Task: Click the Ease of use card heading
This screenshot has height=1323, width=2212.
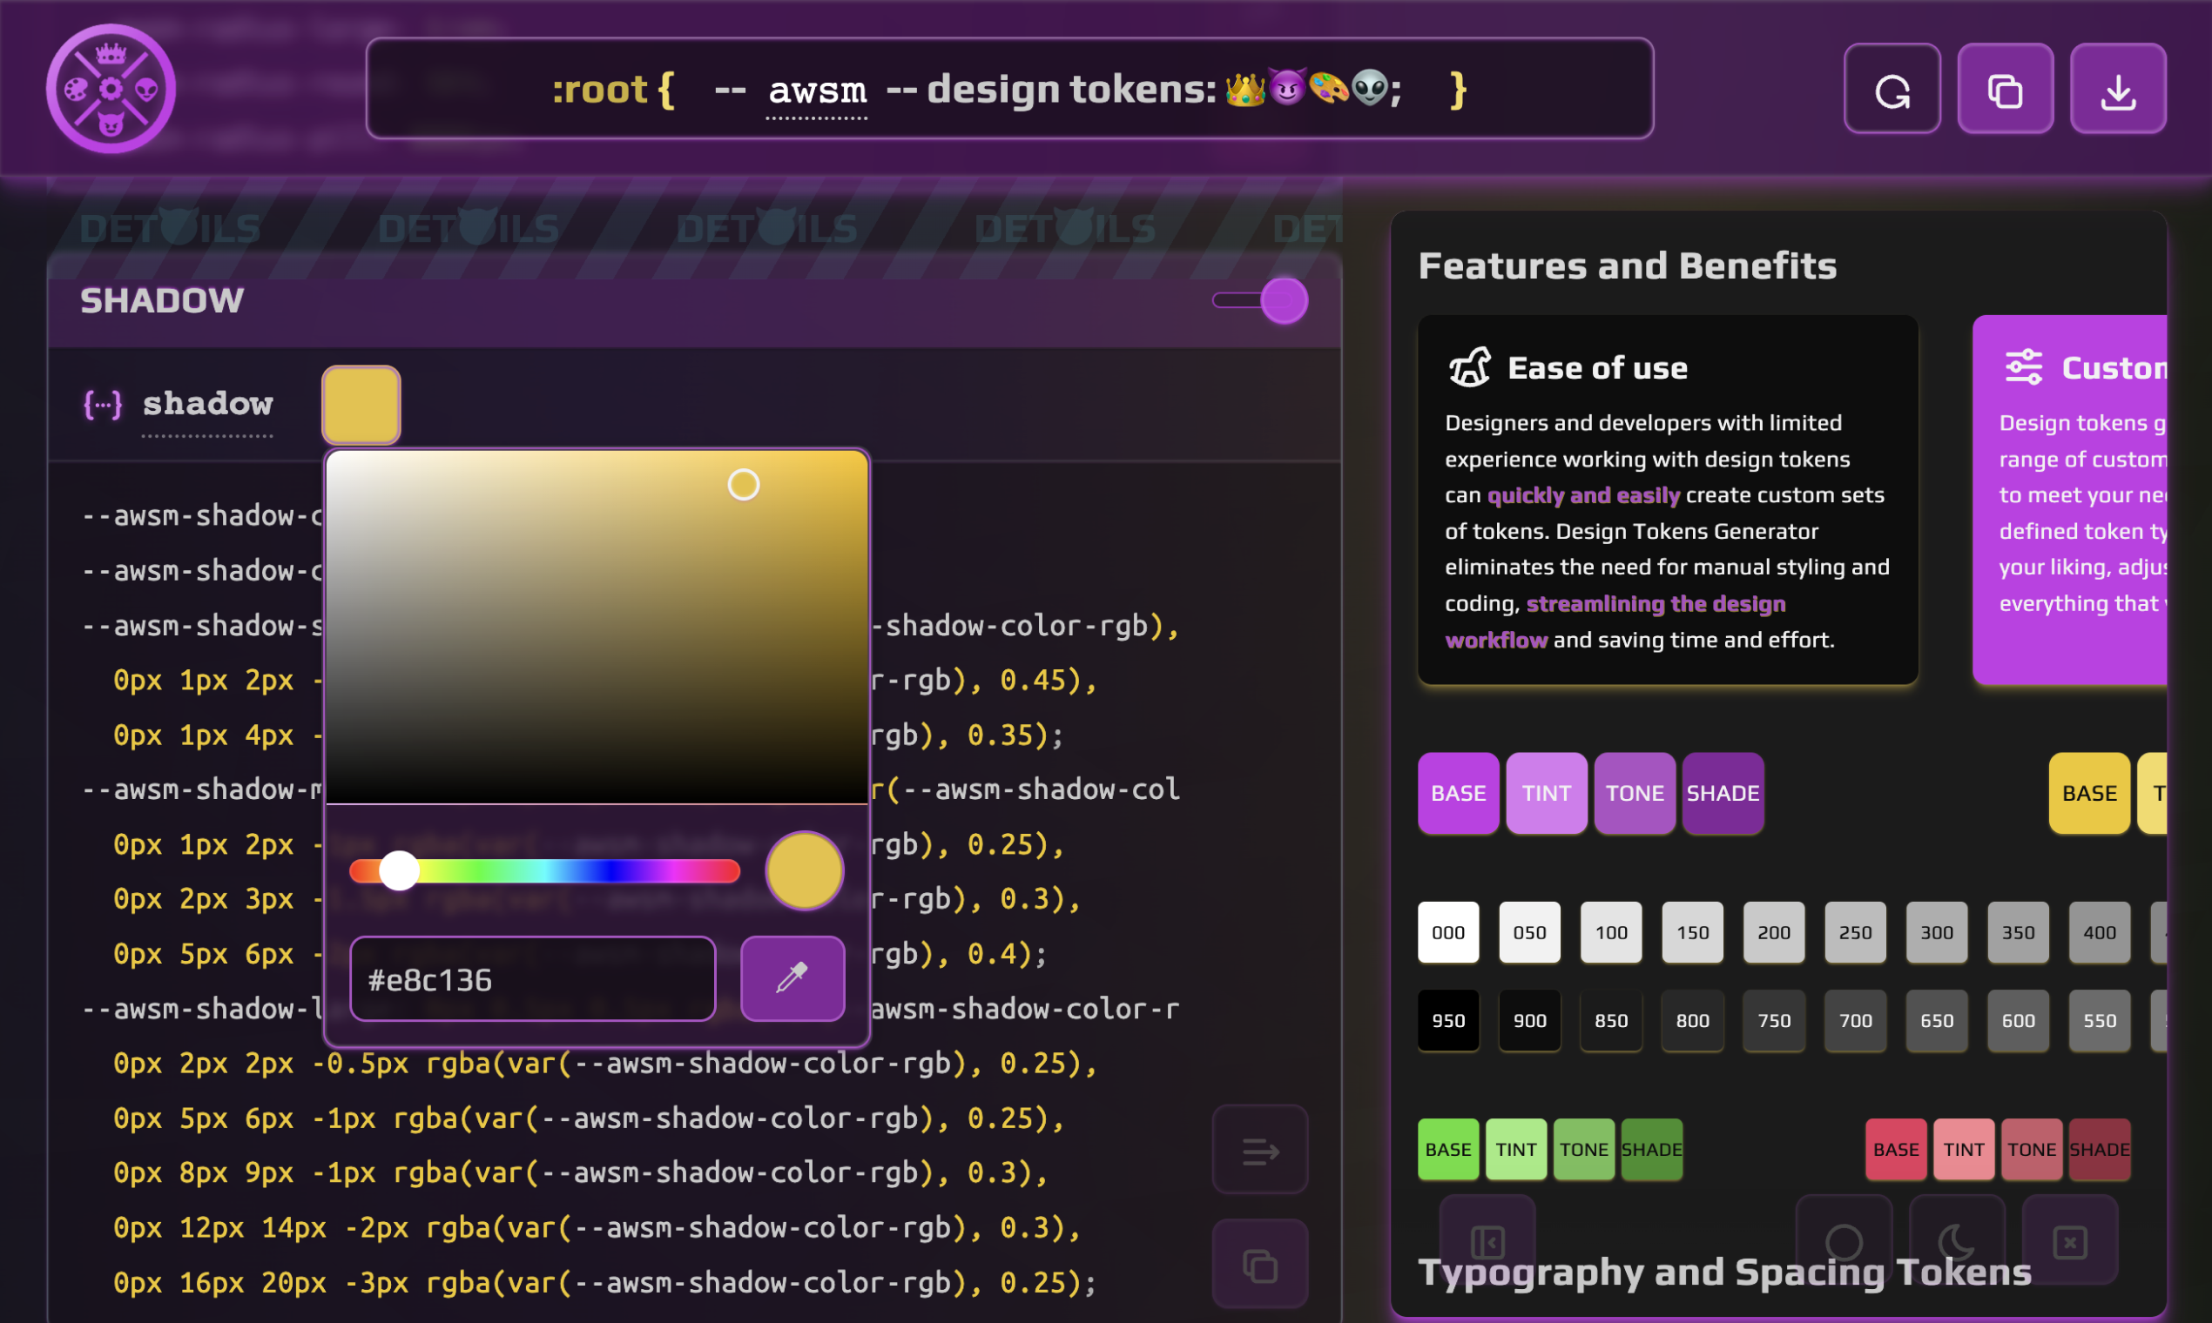Action: (1596, 368)
